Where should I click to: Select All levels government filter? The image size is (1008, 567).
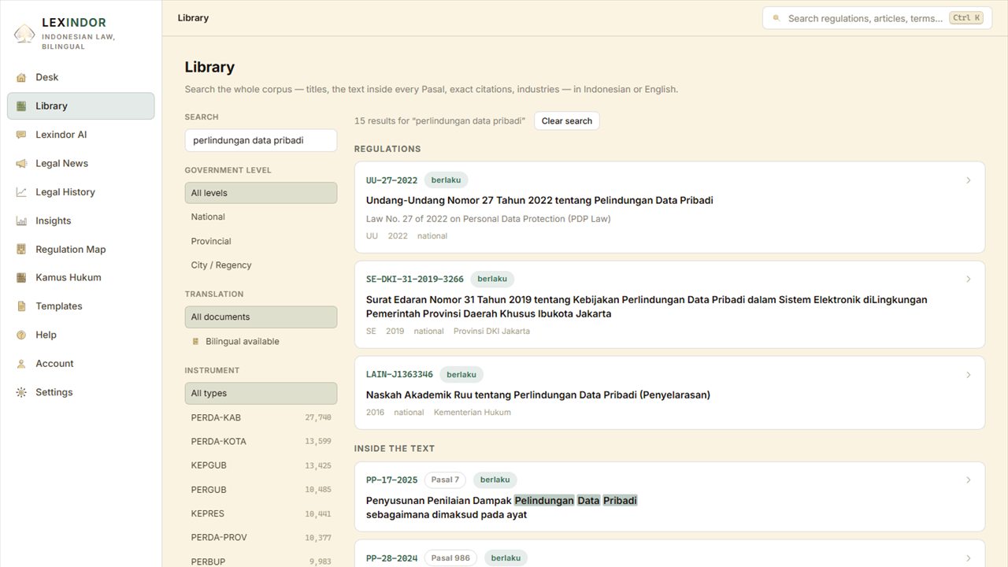pyautogui.click(x=261, y=193)
